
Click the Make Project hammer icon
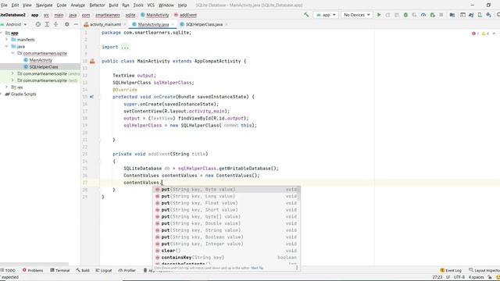point(306,15)
